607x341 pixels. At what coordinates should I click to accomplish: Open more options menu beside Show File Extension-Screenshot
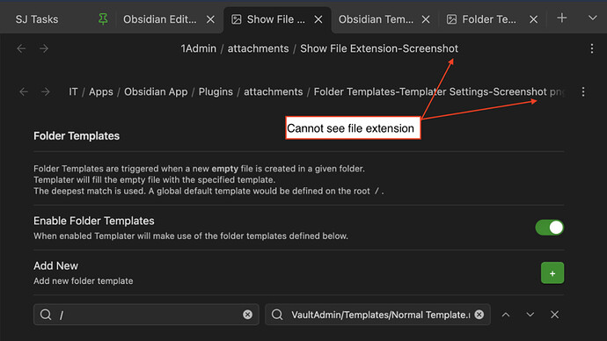pos(592,48)
